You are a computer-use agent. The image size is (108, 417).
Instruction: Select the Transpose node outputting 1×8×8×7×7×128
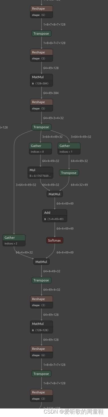point(41,34)
